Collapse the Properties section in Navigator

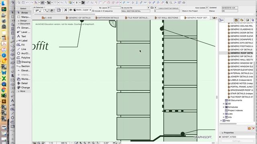(x=222, y=133)
